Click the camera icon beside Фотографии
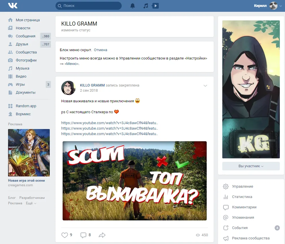The height and width of the screenshot is (244, 285). (x=10, y=60)
